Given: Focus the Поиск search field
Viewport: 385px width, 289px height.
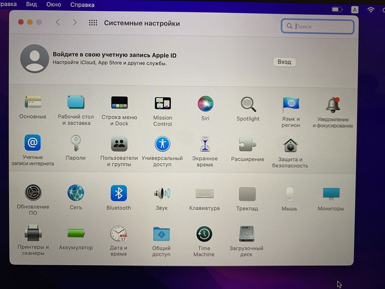Looking at the screenshot, I should tap(317, 26).
